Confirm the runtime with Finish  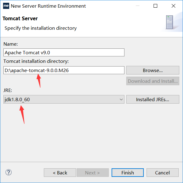(x=128, y=173)
